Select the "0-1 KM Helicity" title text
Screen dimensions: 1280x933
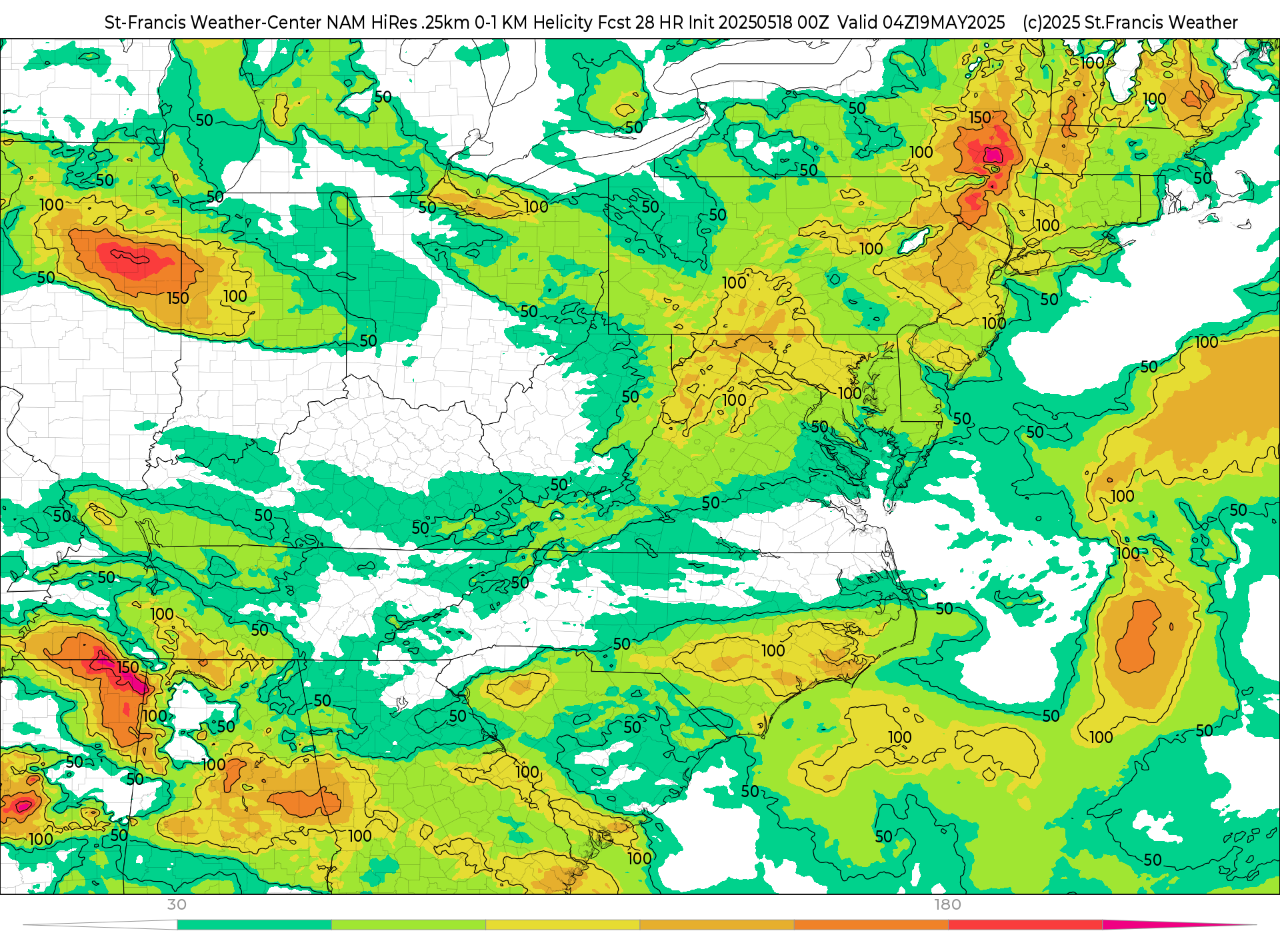click(x=534, y=23)
